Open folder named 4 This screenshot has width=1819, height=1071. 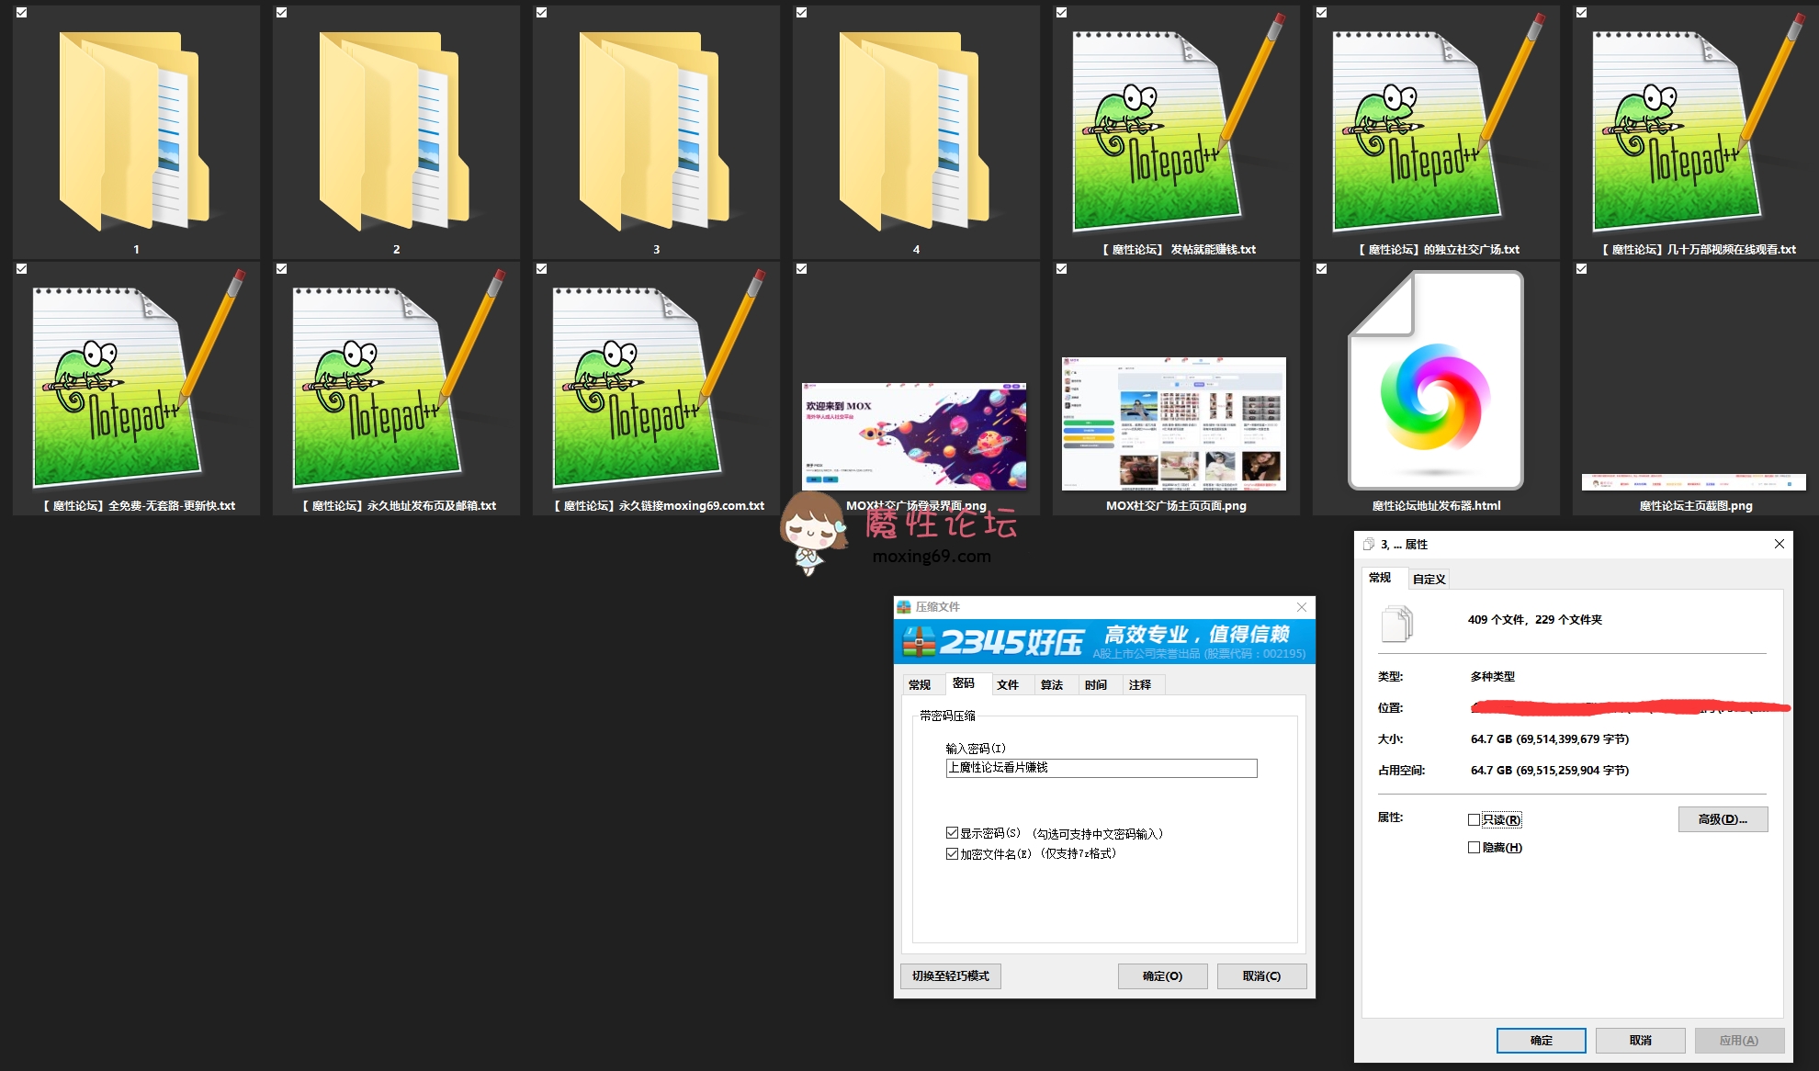[x=914, y=131]
